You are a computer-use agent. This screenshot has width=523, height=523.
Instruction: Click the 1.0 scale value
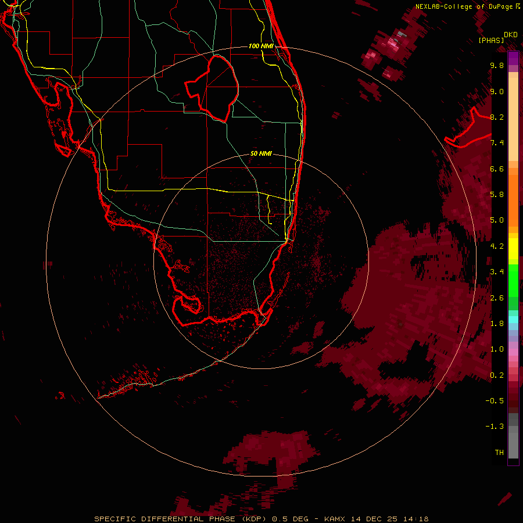click(x=497, y=350)
